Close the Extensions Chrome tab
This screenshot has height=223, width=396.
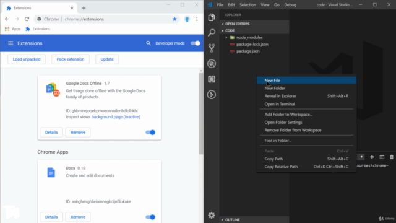pos(72,8)
